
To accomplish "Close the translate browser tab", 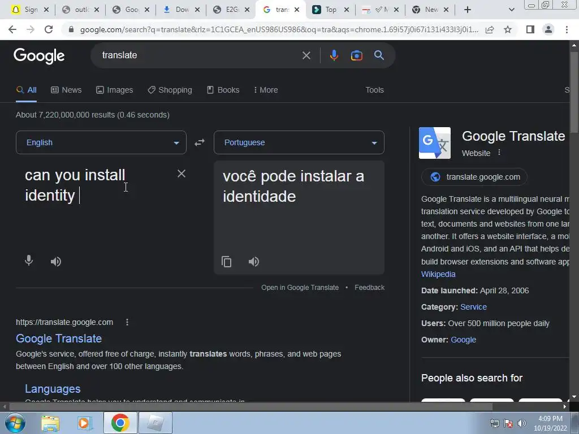I will point(297,10).
